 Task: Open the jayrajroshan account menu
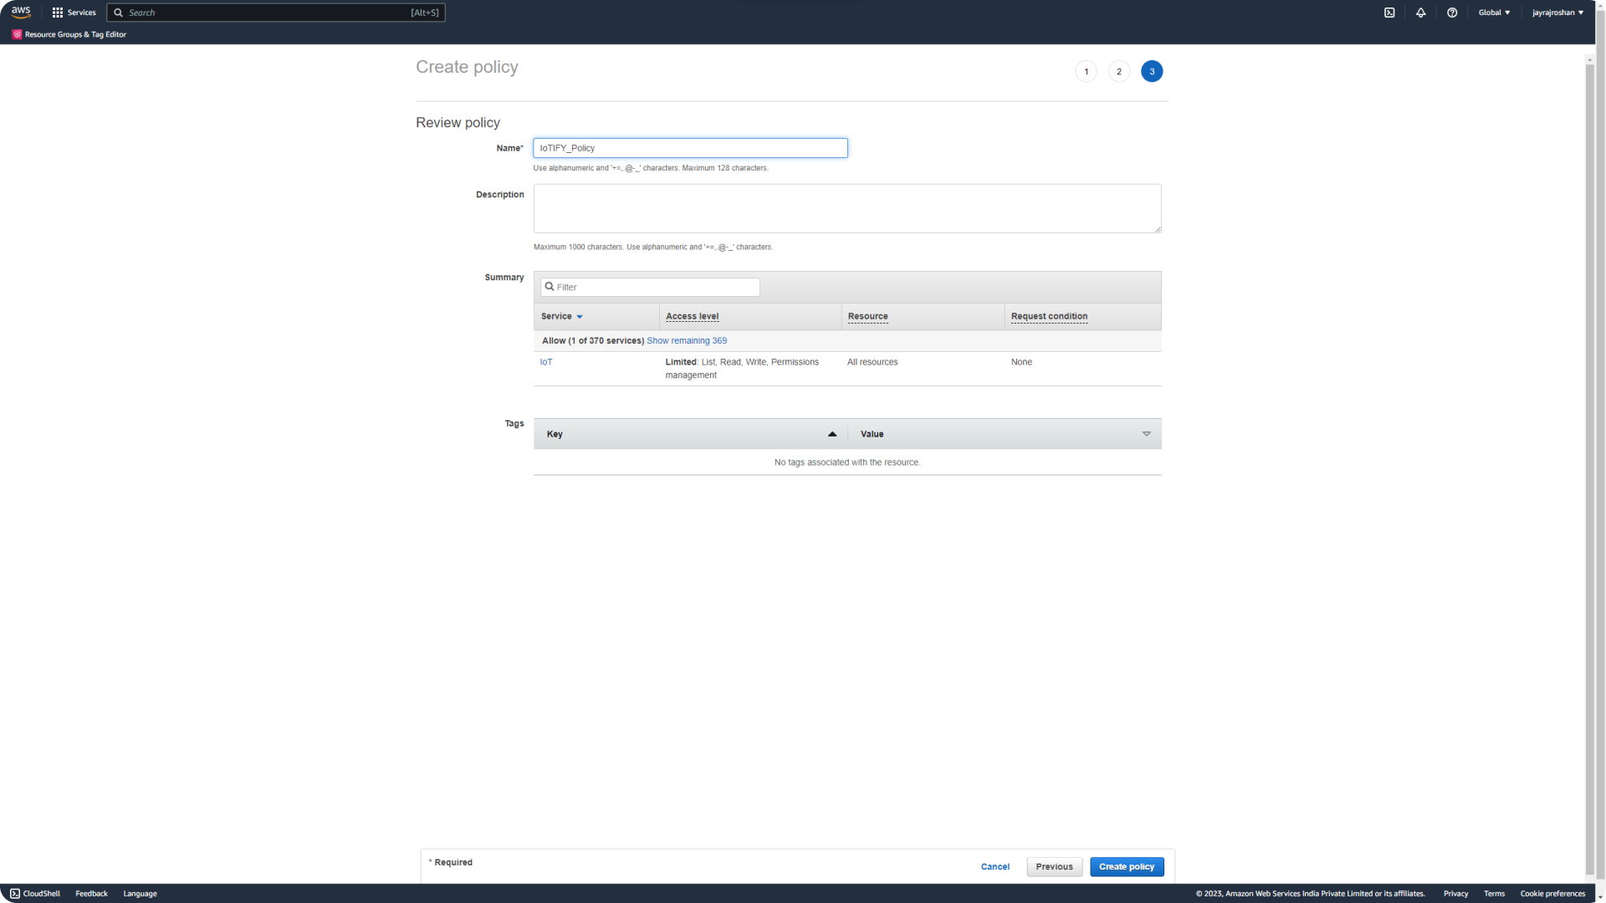1557,13
